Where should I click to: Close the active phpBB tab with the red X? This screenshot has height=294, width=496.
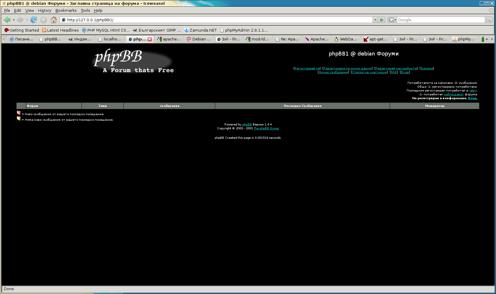point(150,39)
